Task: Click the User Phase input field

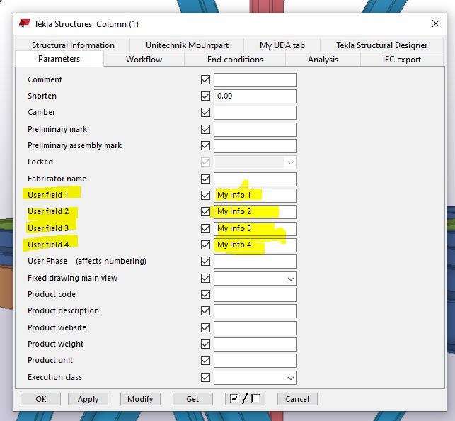Action: [255, 262]
